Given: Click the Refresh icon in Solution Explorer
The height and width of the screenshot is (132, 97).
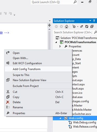Looking at the screenshot, I should click(87, 26).
